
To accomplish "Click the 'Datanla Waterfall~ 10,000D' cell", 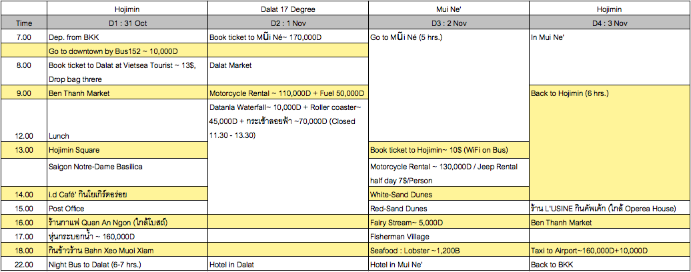I will click(287, 157).
